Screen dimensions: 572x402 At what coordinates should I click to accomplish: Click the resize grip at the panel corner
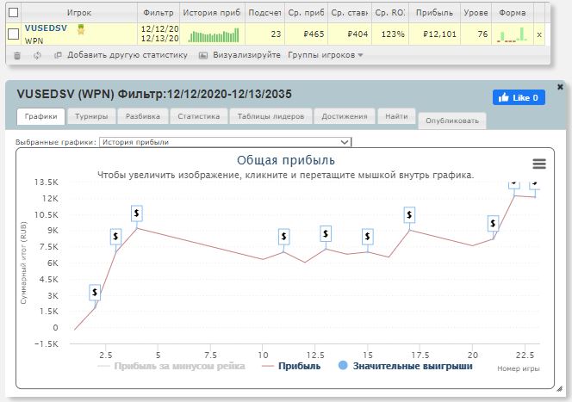click(560, 389)
